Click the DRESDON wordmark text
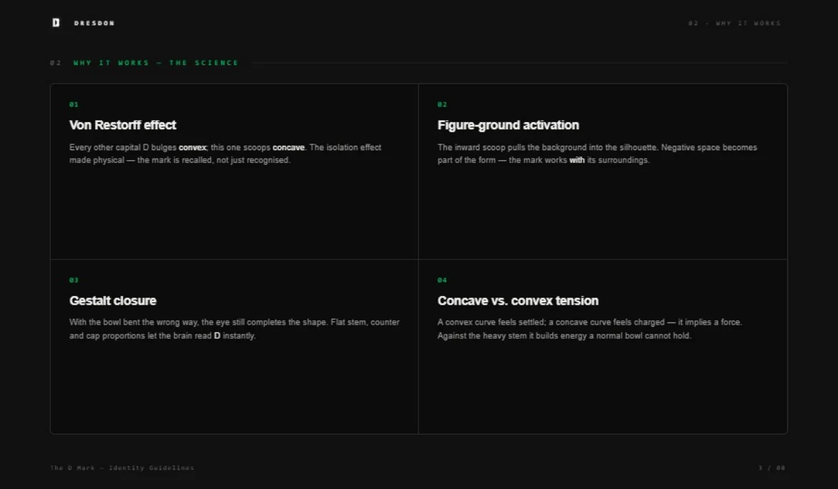838x489 pixels. (95, 23)
